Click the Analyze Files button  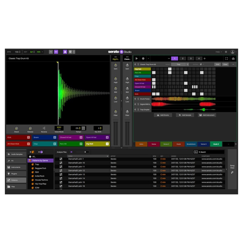pyautogui.click(x=63, y=152)
